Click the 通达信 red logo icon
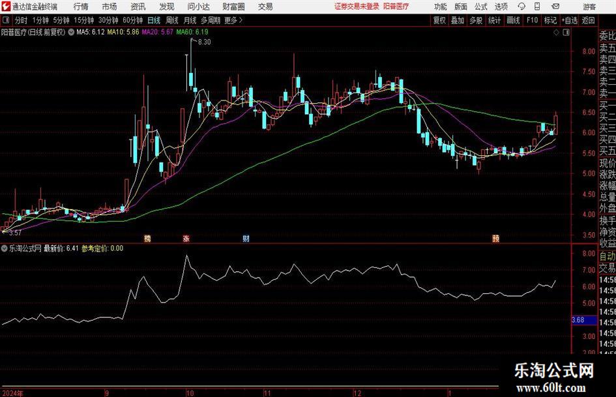 5,7
